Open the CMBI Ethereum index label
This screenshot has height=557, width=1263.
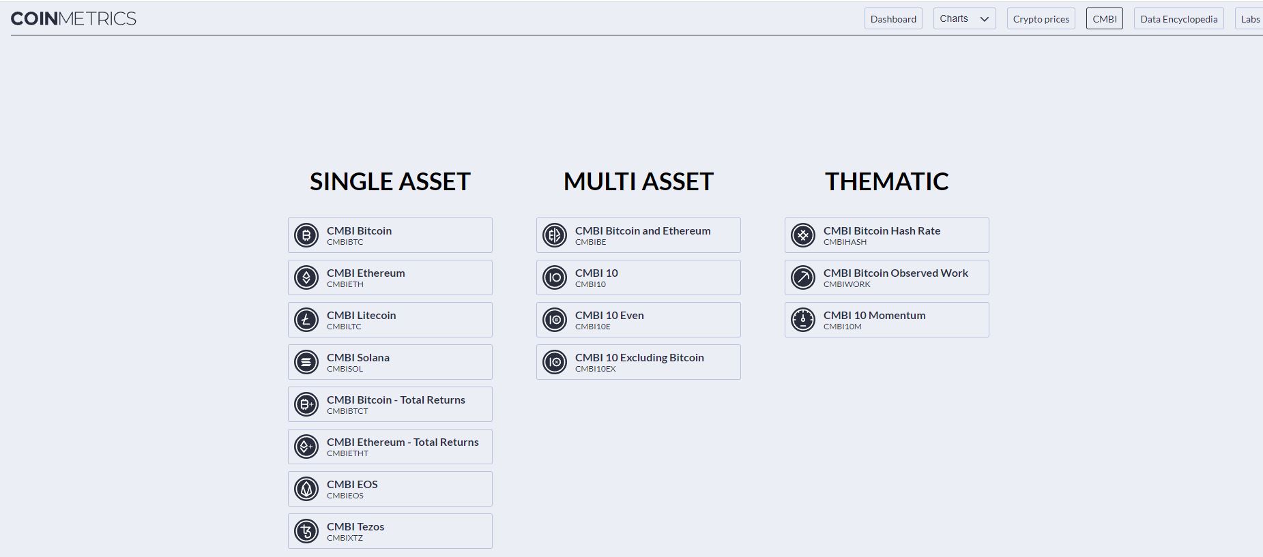[366, 273]
